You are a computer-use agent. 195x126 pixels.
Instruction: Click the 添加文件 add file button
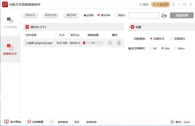point(30,15)
